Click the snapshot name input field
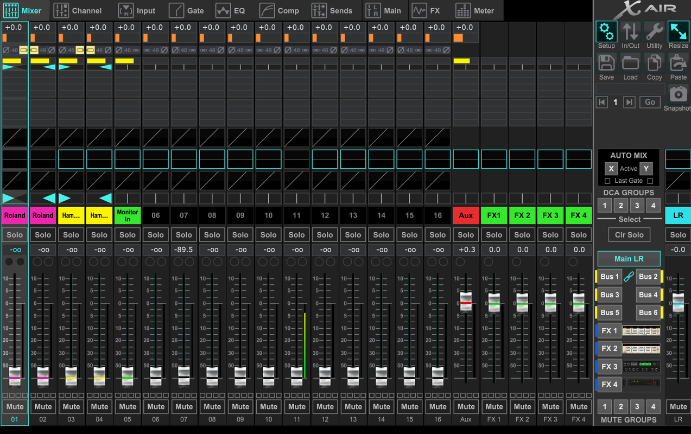 [x=630, y=88]
